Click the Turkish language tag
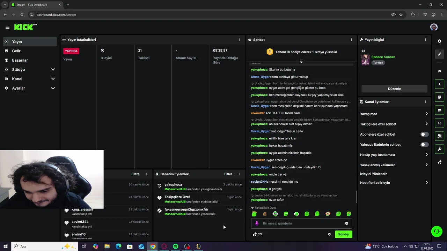The height and width of the screenshot is (251, 447). coord(378,63)
